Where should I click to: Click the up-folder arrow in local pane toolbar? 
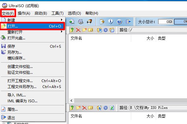point(72,108)
